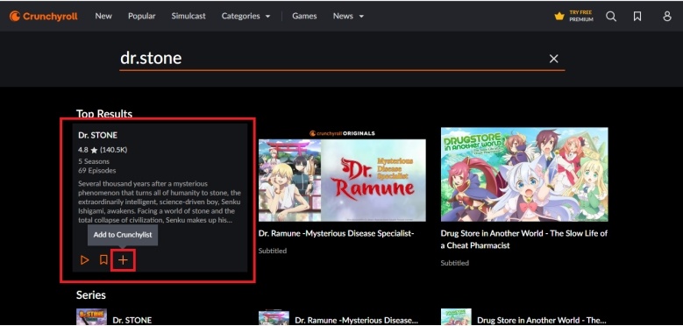
Task: Open Dr. Ramune small thumbnail under Series
Action: click(274, 318)
